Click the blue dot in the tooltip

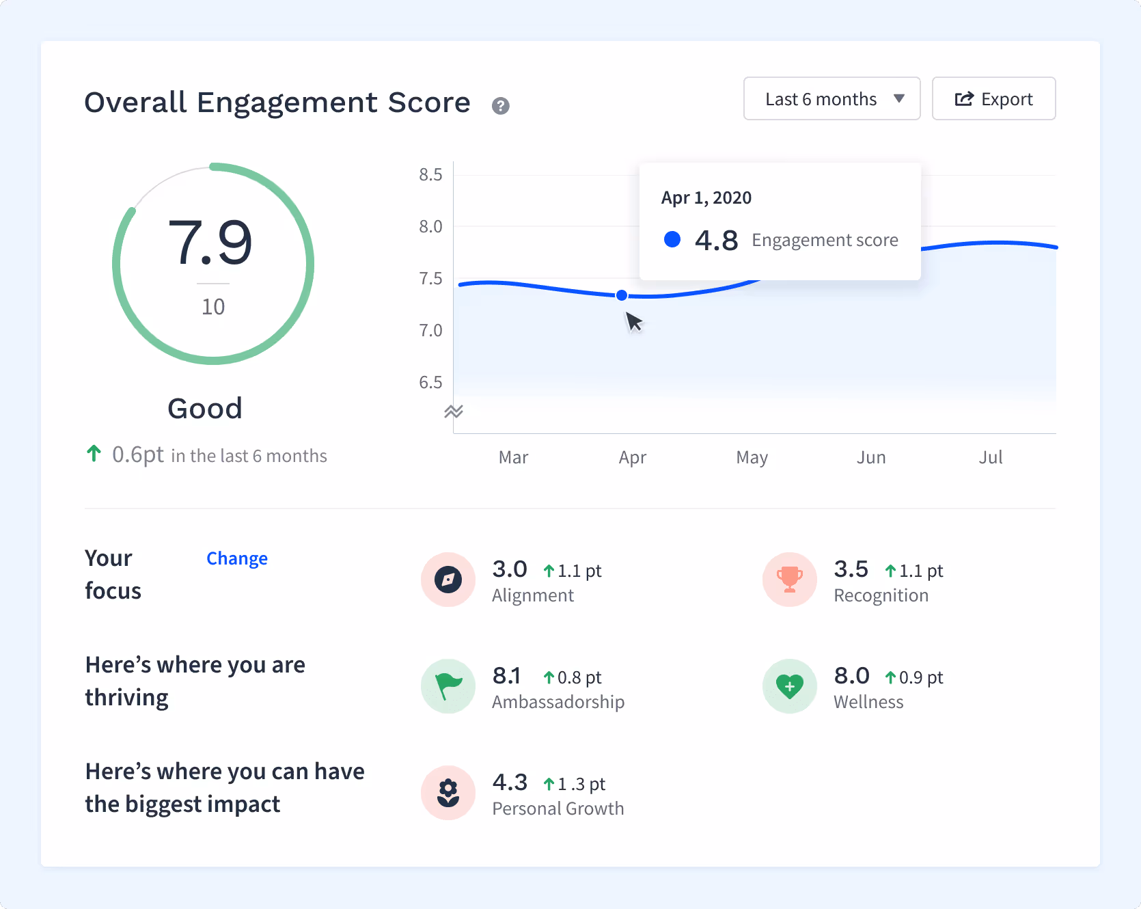[x=673, y=239]
